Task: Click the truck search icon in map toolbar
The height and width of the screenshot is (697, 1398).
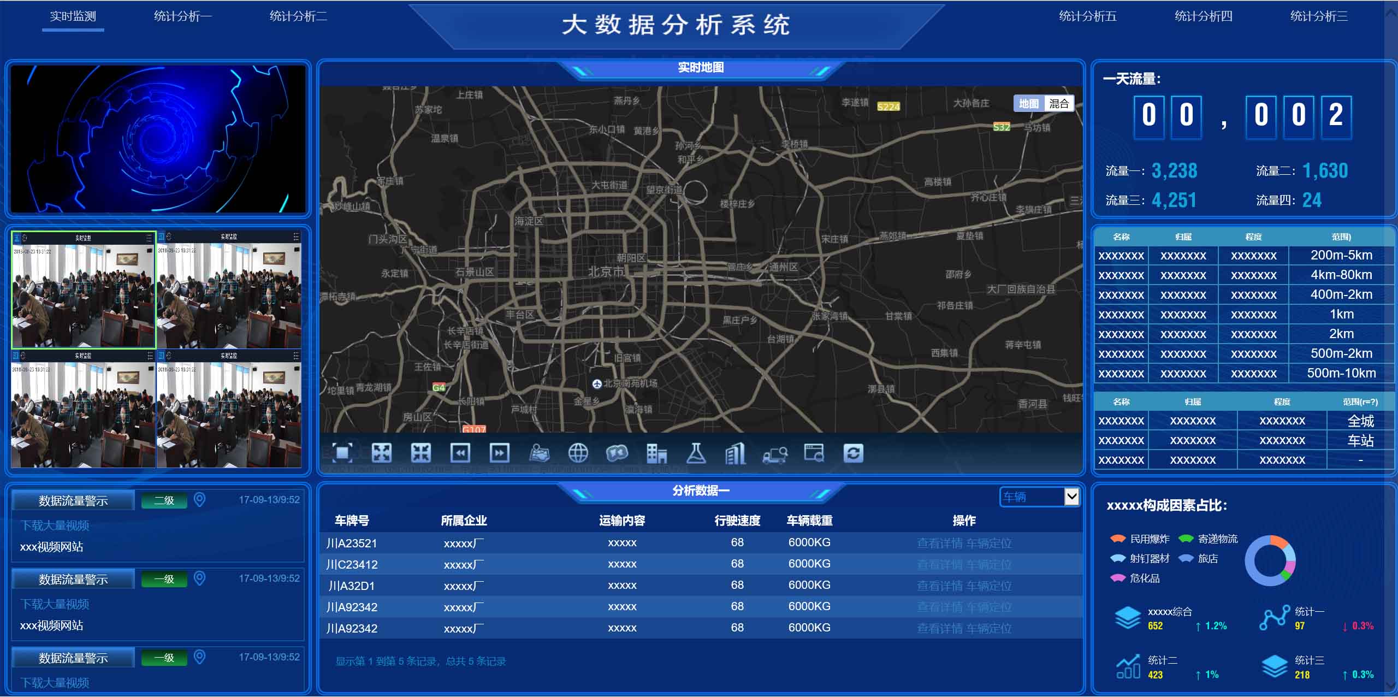Action: coord(774,454)
